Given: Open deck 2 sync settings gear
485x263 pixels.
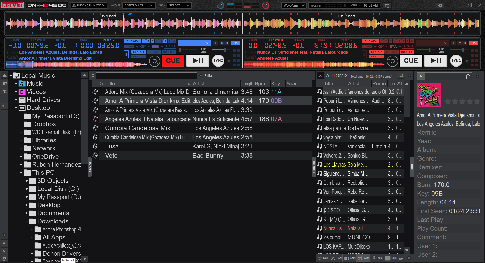Looking at the screenshot, I should click(467, 61).
